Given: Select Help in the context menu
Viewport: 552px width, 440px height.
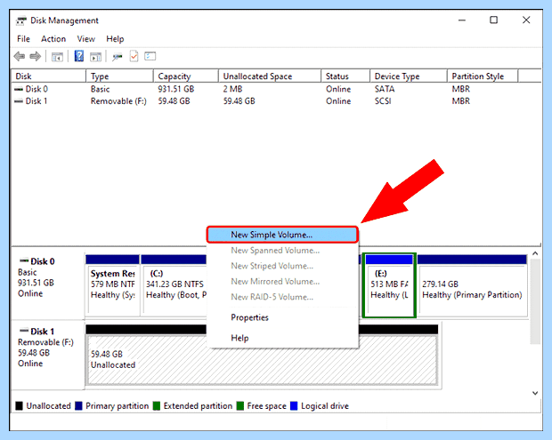Looking at the screenshot, I should pyautogui.click(x=239, y=338).
